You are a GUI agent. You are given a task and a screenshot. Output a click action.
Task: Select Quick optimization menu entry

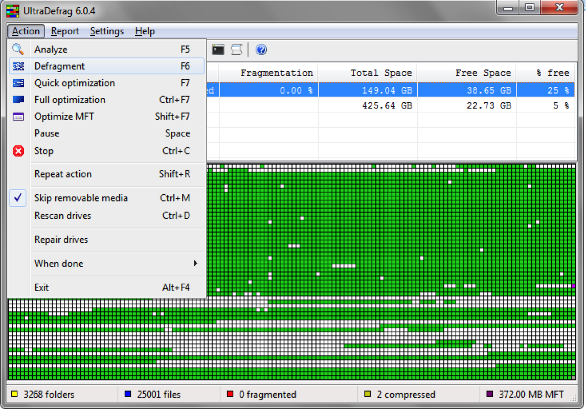coord(106,83)
